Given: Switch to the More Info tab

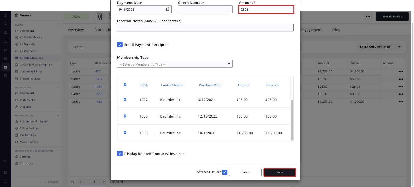Looking at the screenshot, I should 103,30.
